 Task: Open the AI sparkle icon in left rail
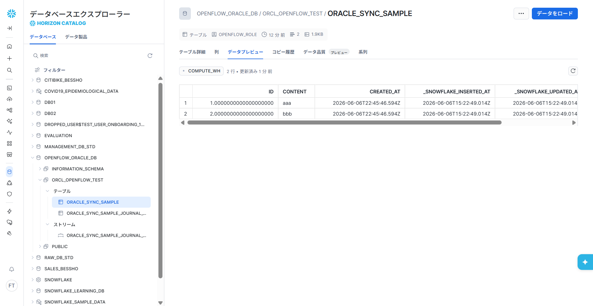point(10,121)
